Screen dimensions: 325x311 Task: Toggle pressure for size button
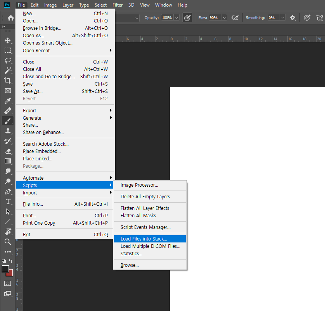pyautogui.click(x=307, y=18)
